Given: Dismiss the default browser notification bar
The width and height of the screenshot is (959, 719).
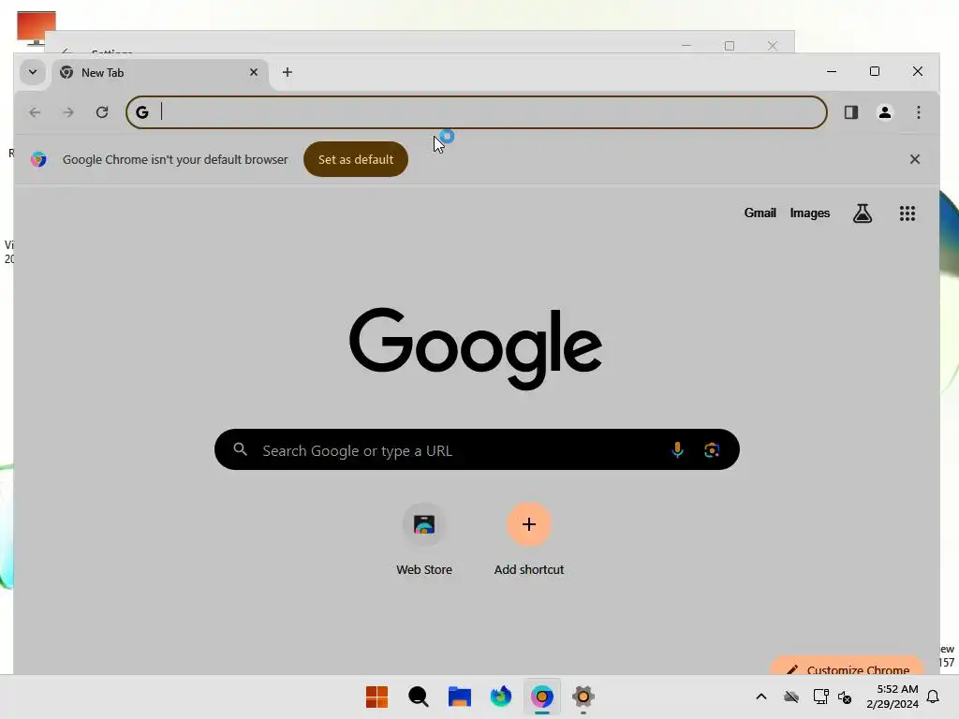Looking at the screenshot, I should click(x=915, y=159).
